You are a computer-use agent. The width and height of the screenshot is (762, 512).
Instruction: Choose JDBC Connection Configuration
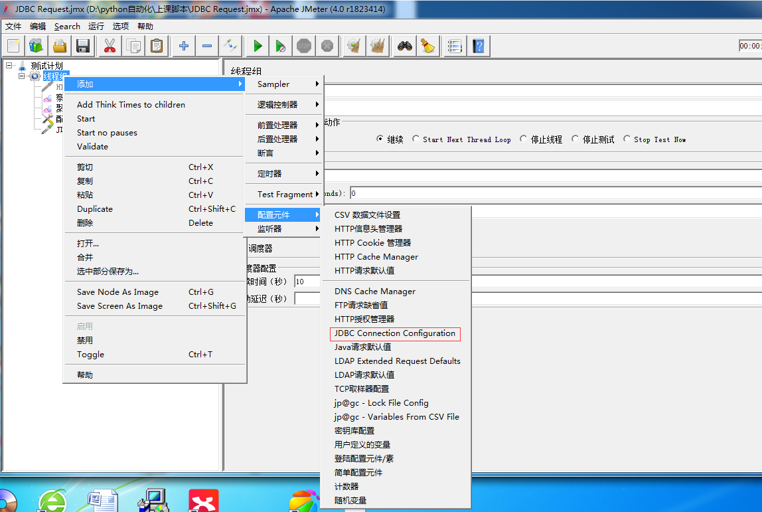395,333
